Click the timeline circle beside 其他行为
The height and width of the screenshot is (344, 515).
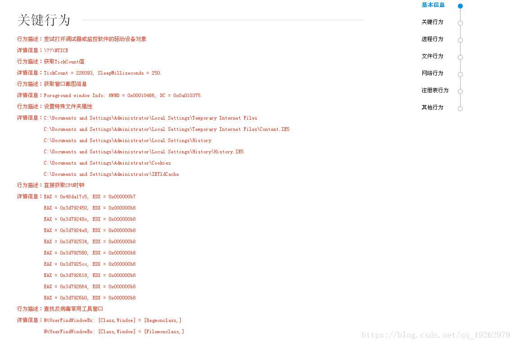(x=461, y=108)
